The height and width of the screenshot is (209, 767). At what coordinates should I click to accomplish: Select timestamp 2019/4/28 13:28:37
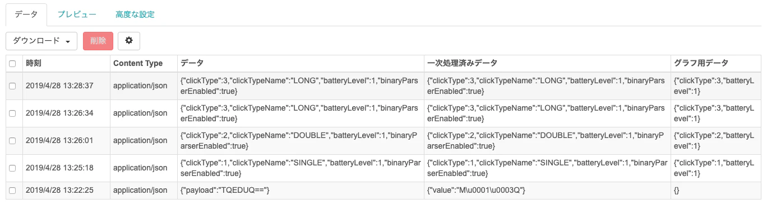(x=59, y=85)
